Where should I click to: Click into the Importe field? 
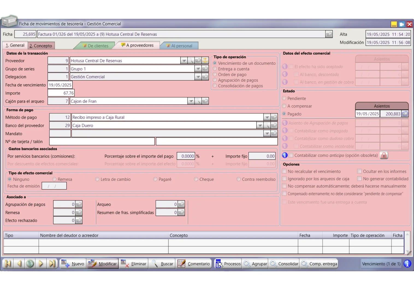tap(61, 93)
